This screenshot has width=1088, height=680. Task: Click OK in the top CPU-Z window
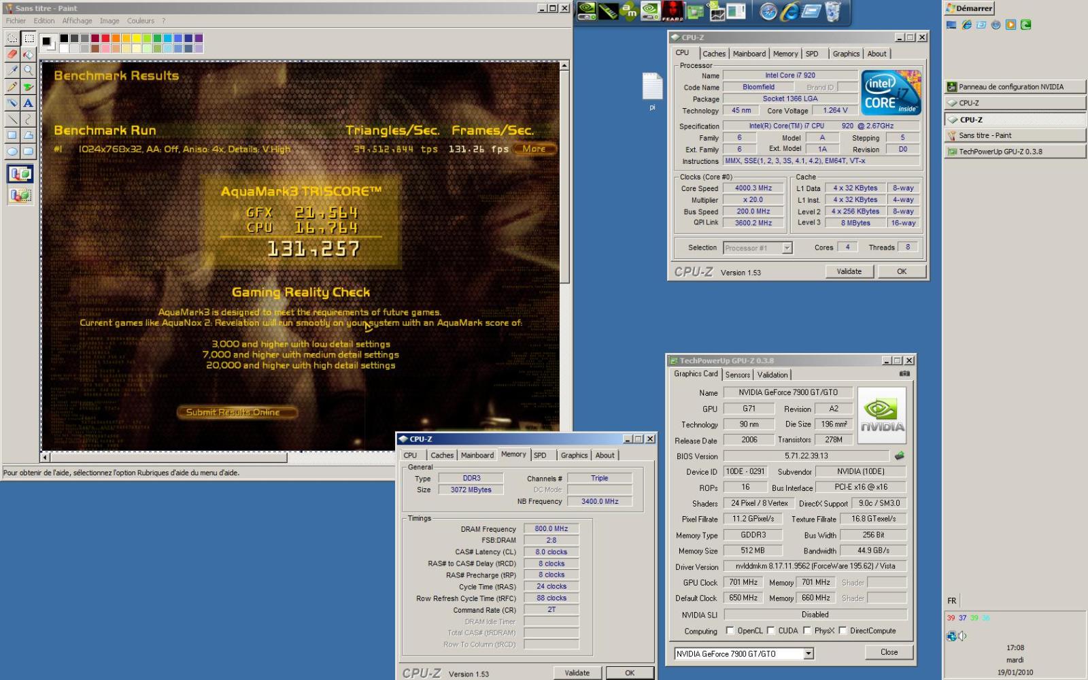coord(902,271)
